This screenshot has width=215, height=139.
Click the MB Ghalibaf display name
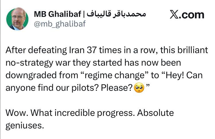58,14
